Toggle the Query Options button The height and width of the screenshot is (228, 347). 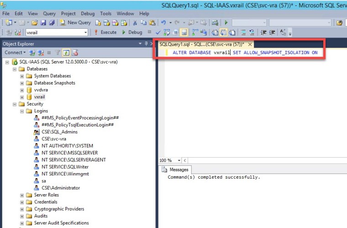[175, 32]
